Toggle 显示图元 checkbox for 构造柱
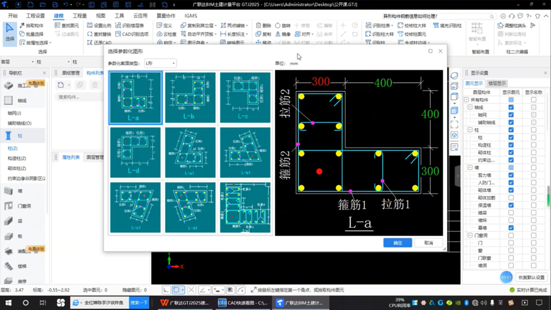The width and height of the screenshot is (551, 310). (x=511, y=145)
